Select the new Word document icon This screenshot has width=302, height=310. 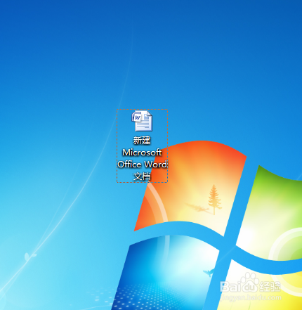pyautogui.click(x=142, y=121)
